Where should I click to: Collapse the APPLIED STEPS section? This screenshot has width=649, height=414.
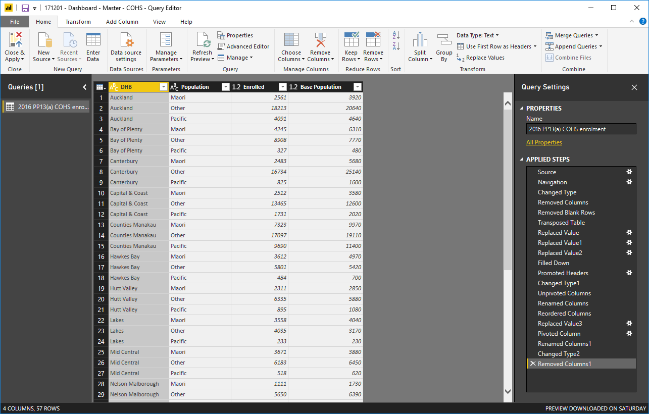[x=521, y=159]
